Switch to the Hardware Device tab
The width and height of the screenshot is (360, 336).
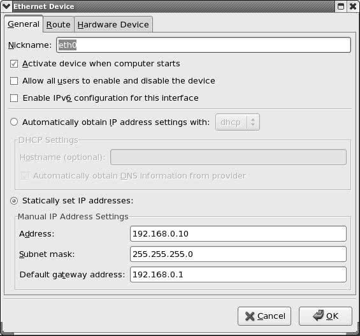click(x=113, y=24)
